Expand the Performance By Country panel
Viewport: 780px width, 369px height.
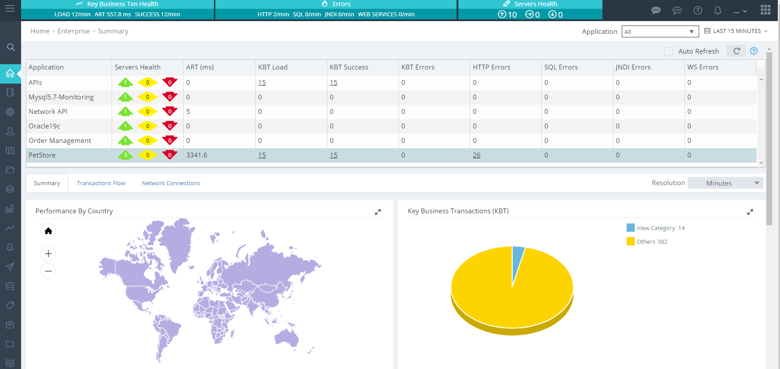coord(377,212)
